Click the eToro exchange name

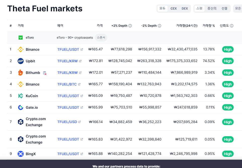tap(30, 38)
